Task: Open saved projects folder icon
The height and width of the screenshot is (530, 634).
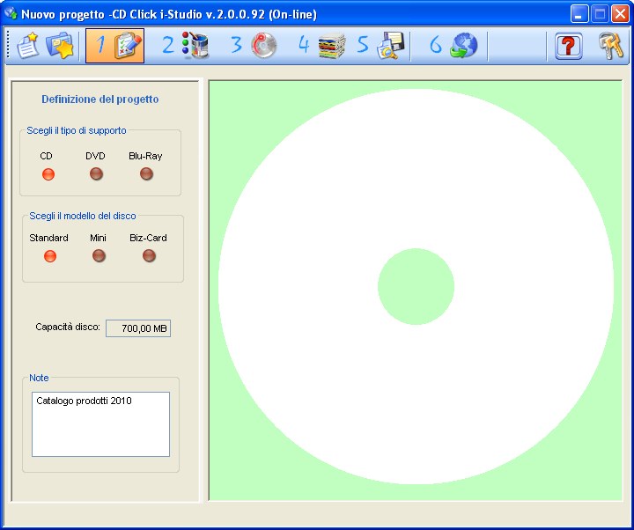Action: click(60, 46)
